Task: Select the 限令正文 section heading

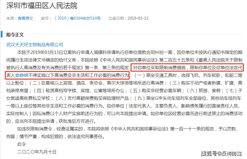Action: click(x=15, y=35)
